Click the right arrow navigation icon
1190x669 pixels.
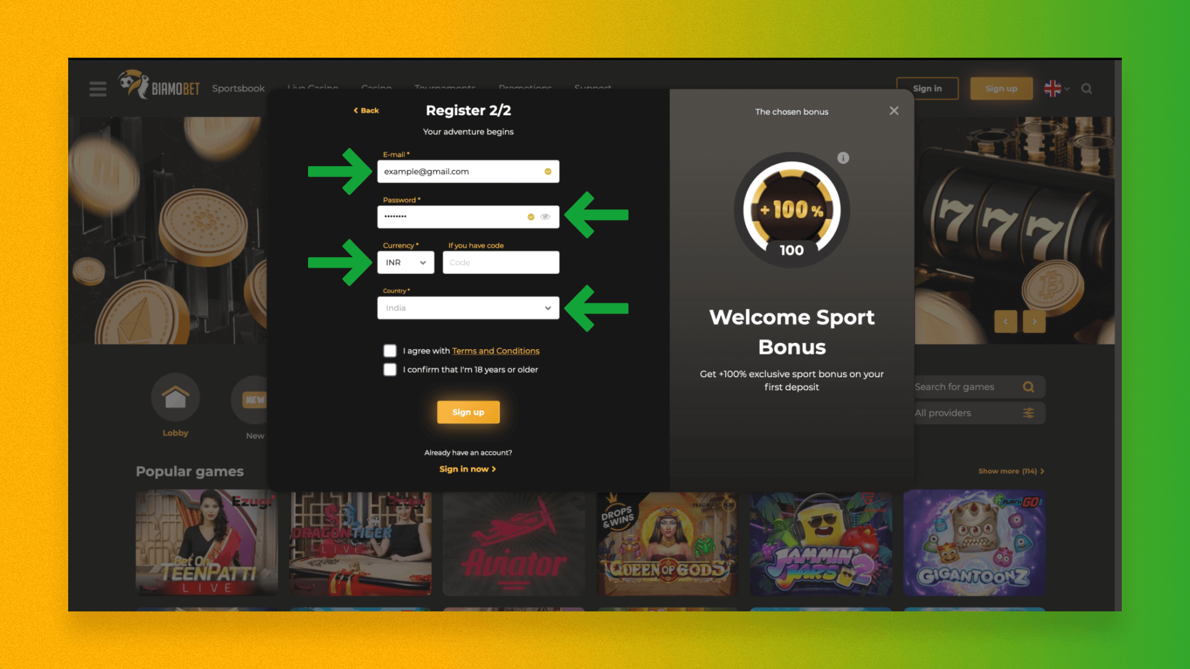coord(1034,321)
